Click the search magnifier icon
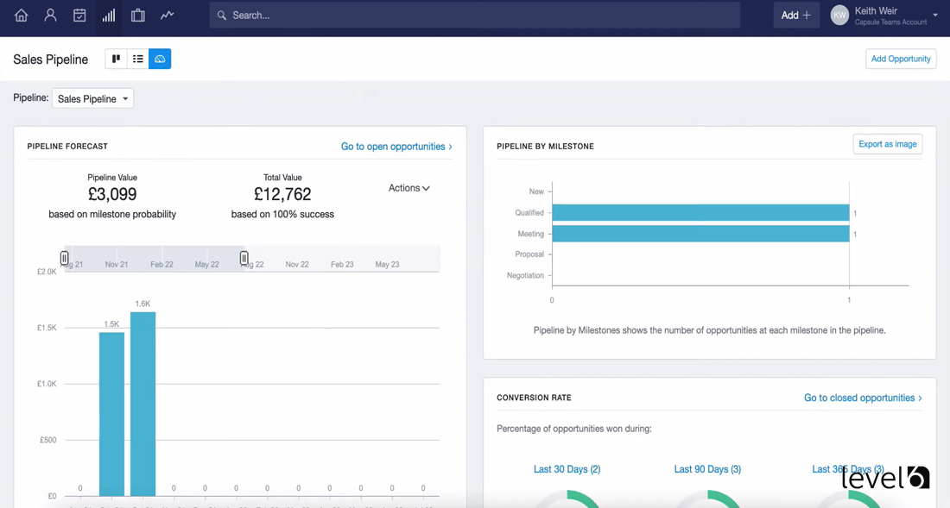The height and width of the screenshot is (508, 950). (222, 16)
